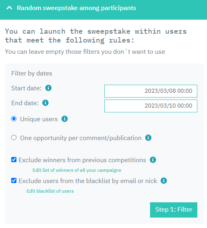
Task: Show info tooltip for Unique users
Action: tap(65, 119)
